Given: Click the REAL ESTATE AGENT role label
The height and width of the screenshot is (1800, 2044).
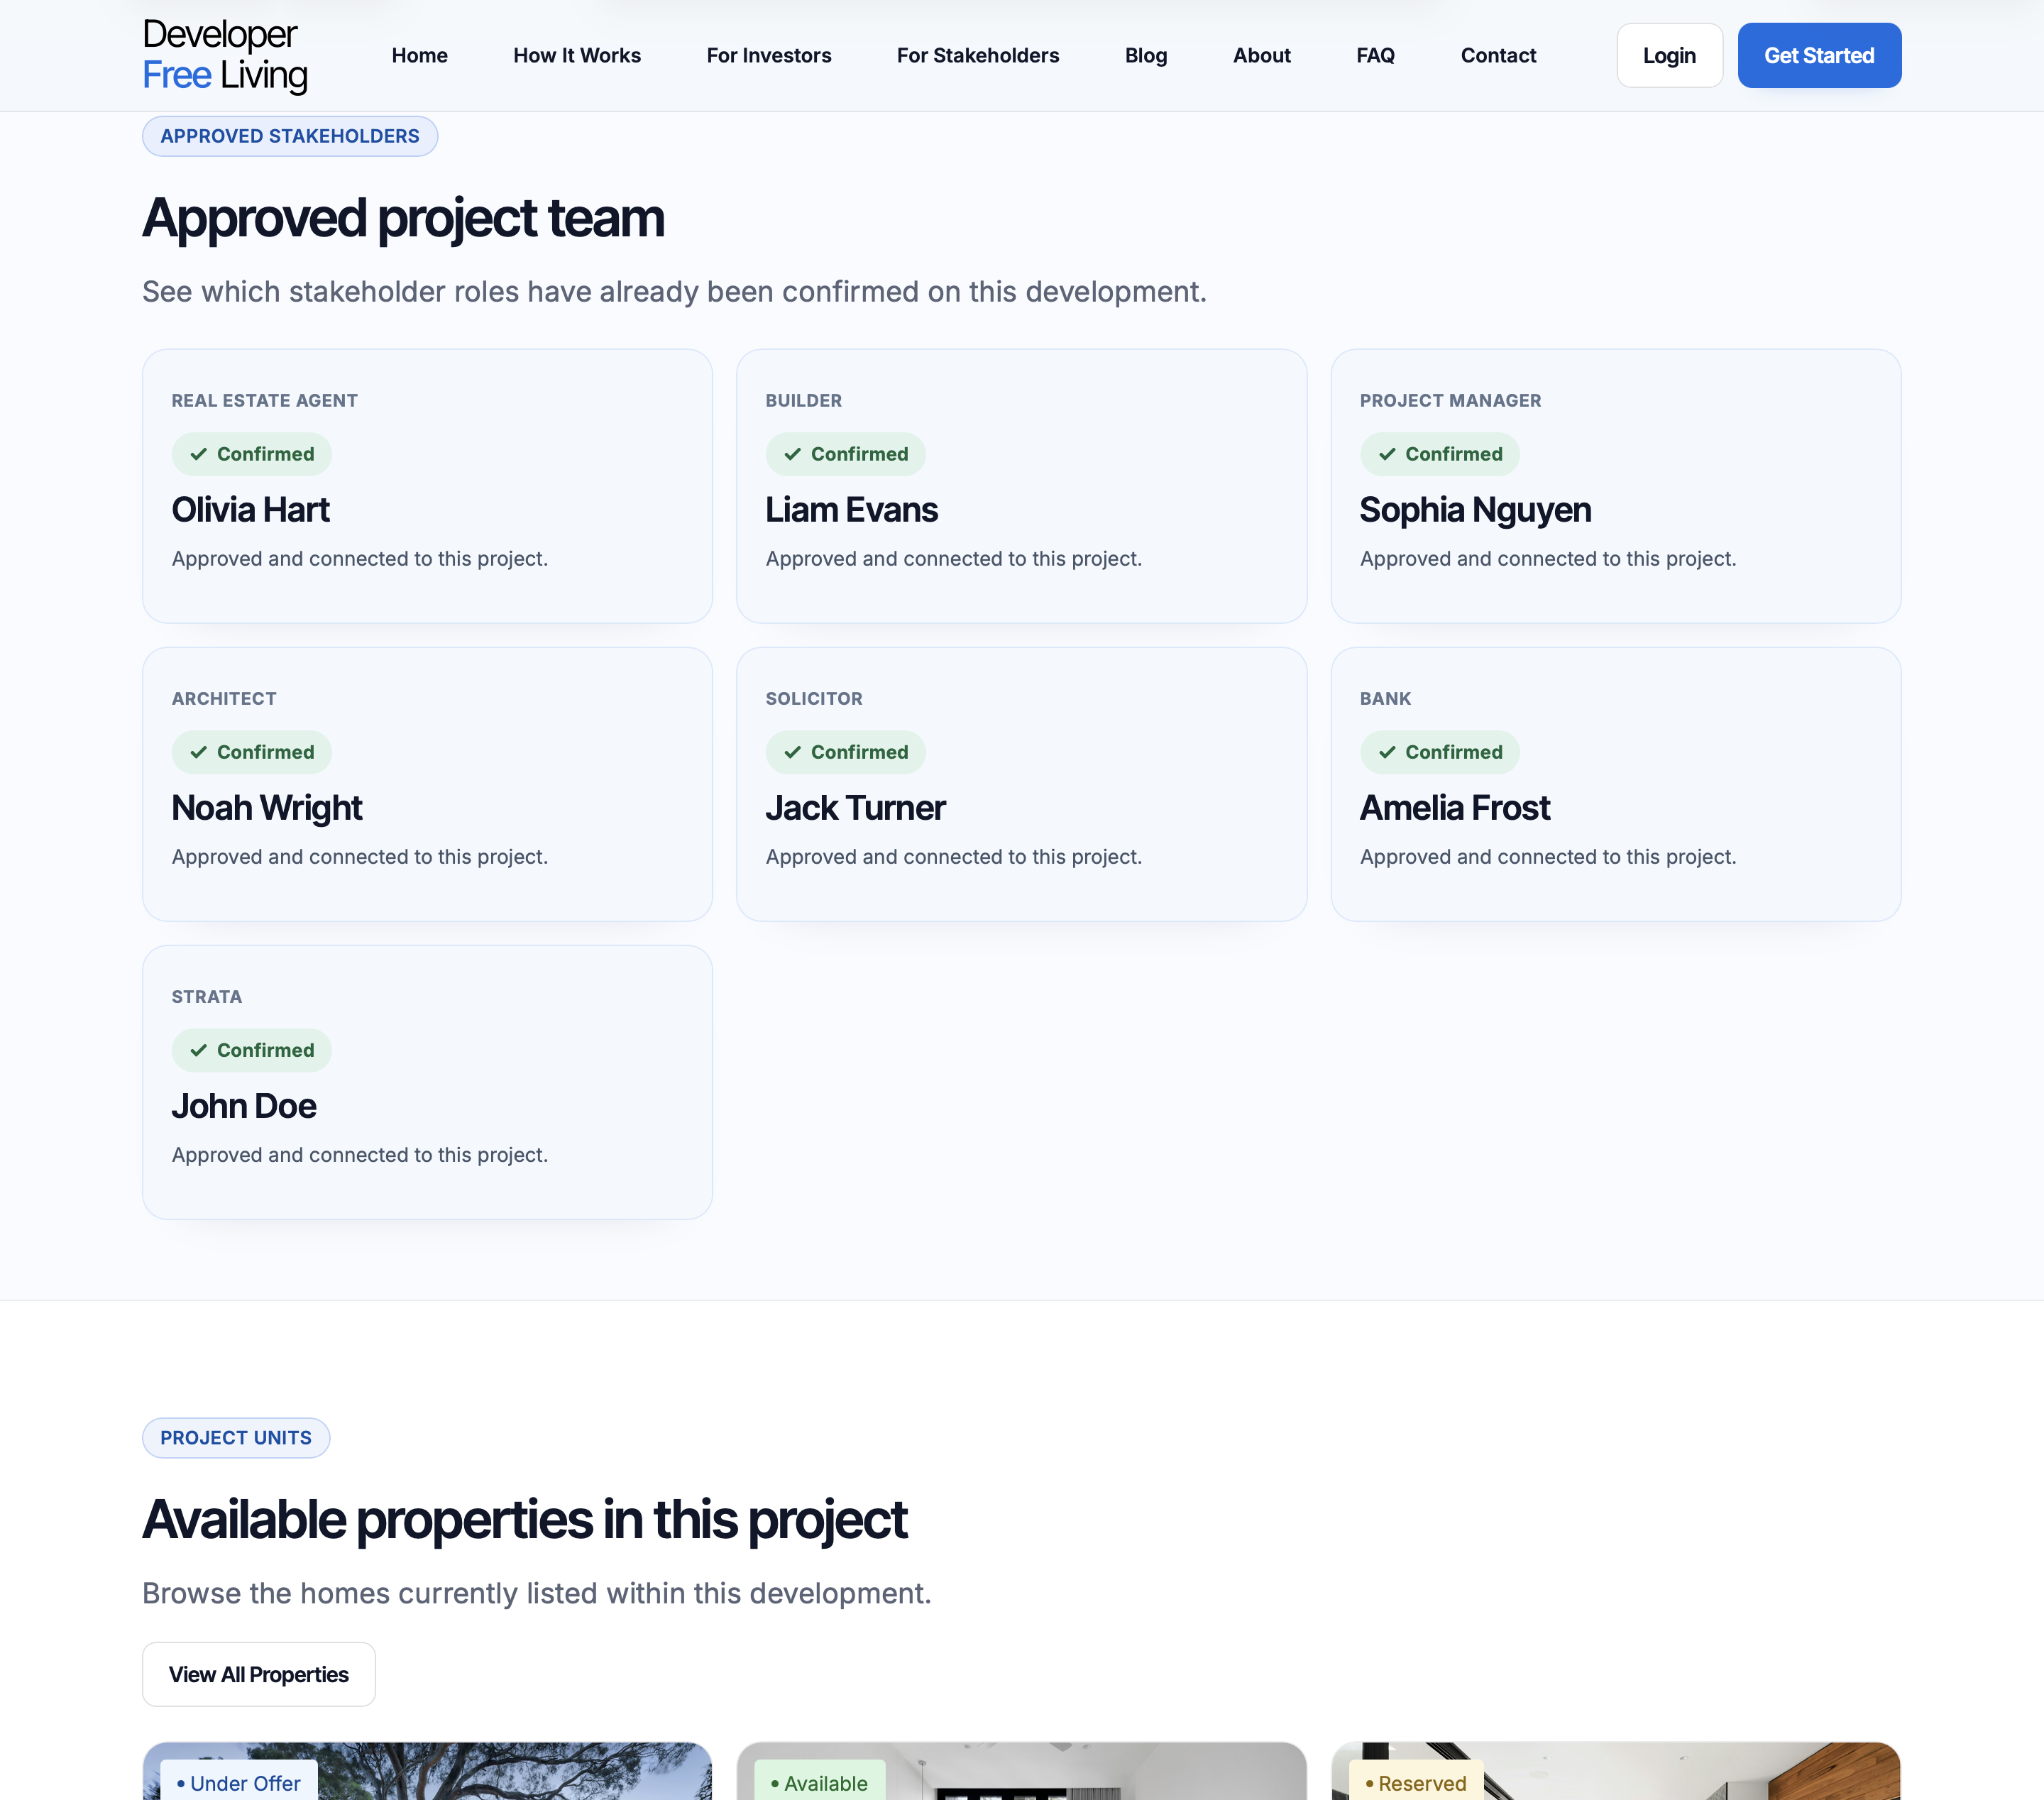Looking at the screenshot, I should [264, 401].
